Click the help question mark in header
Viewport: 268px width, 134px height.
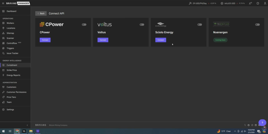258,3
